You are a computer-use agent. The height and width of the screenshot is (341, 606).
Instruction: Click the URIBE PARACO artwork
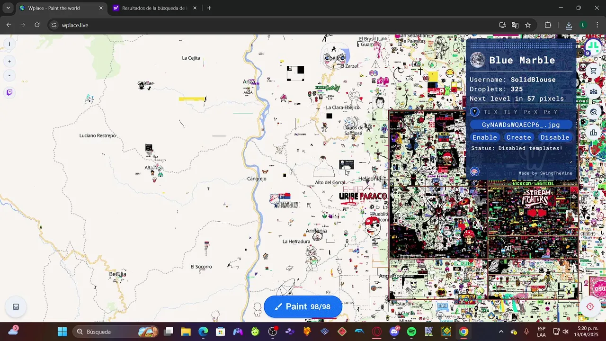[x=363, y=196]
